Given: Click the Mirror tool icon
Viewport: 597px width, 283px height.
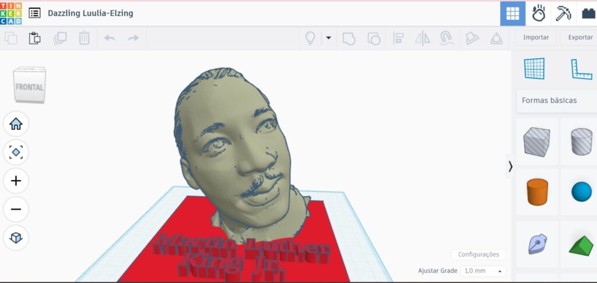Looking at the screenshot, I should pos(423,38).
